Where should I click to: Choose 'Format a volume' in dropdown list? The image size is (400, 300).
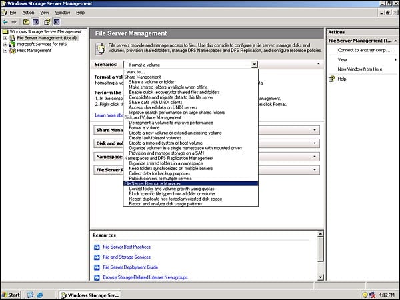pos(144,128)
